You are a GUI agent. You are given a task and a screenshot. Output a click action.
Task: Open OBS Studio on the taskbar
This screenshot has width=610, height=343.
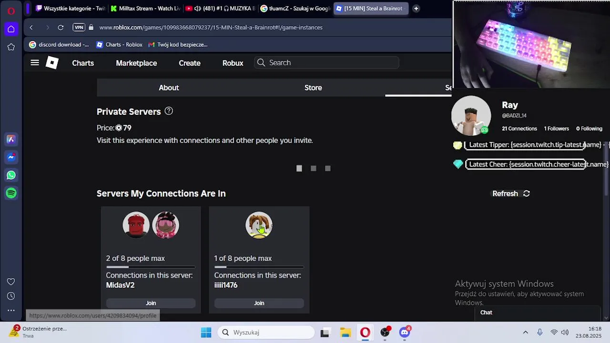click(385, 332)
